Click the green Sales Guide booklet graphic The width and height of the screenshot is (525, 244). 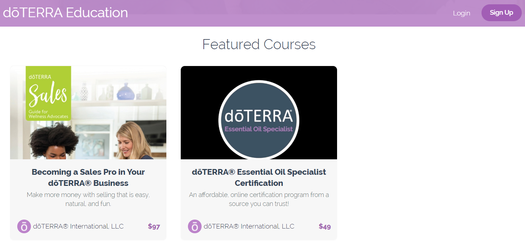coord(49,93)
